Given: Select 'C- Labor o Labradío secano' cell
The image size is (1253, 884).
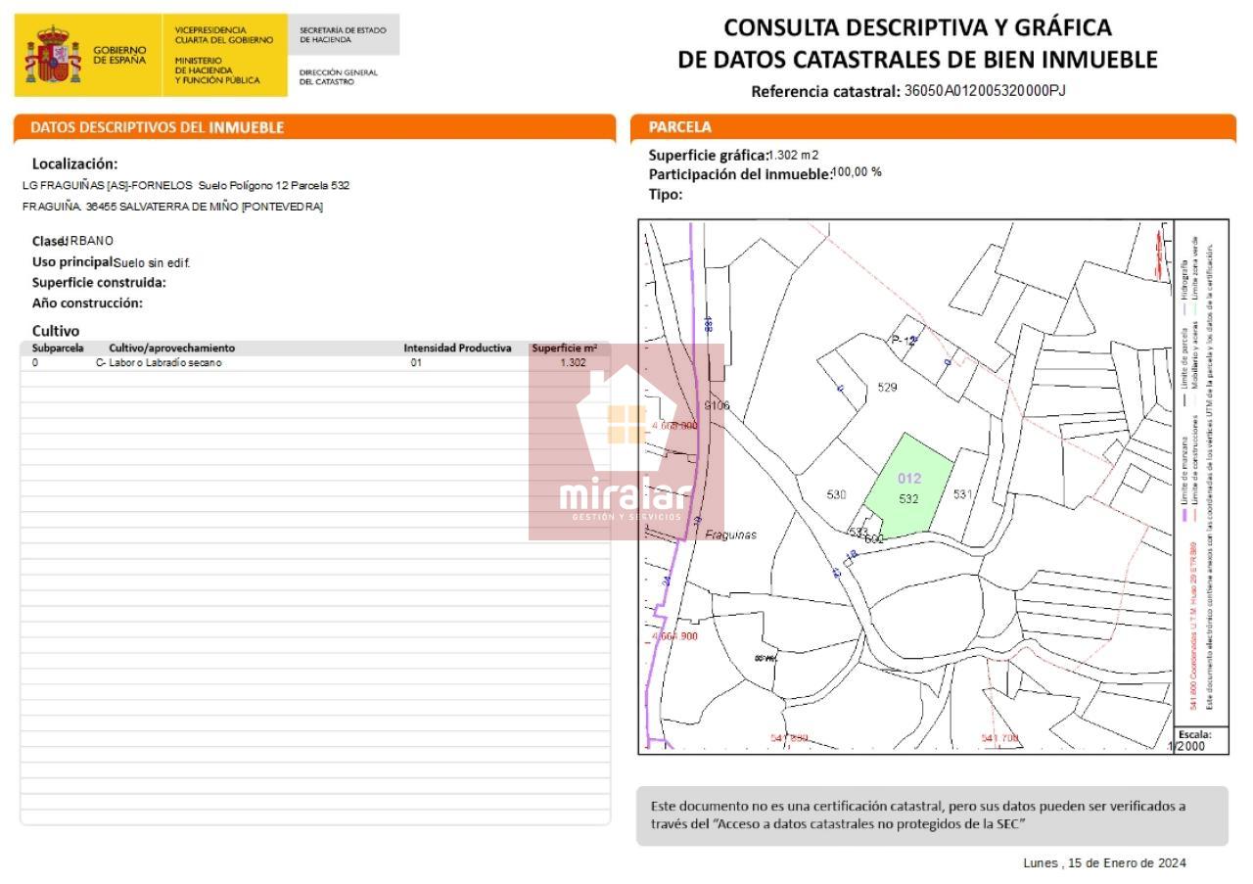Looking at the screenshot, I should pos(159,362).
